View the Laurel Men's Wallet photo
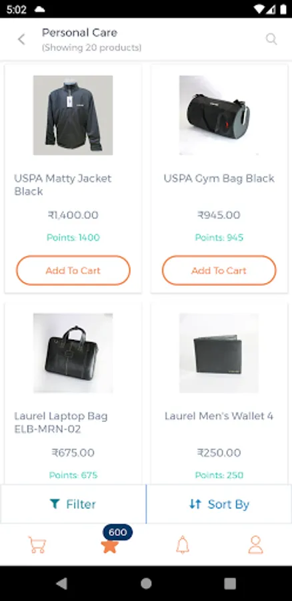Screen dimensions: 292x601 tap(219, 353)
